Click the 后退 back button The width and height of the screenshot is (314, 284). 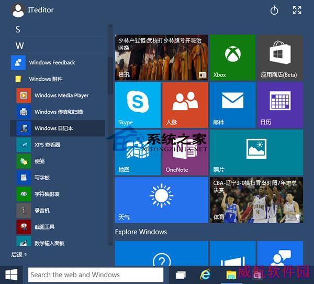coord(19,255)
